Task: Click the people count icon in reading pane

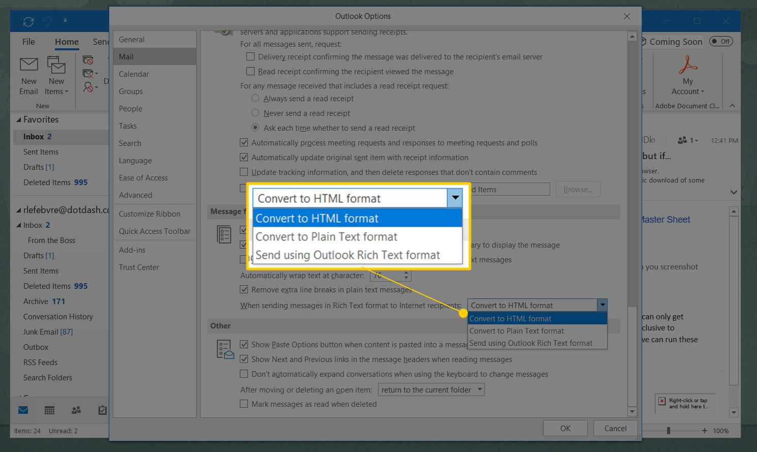Action: point(682,140)
